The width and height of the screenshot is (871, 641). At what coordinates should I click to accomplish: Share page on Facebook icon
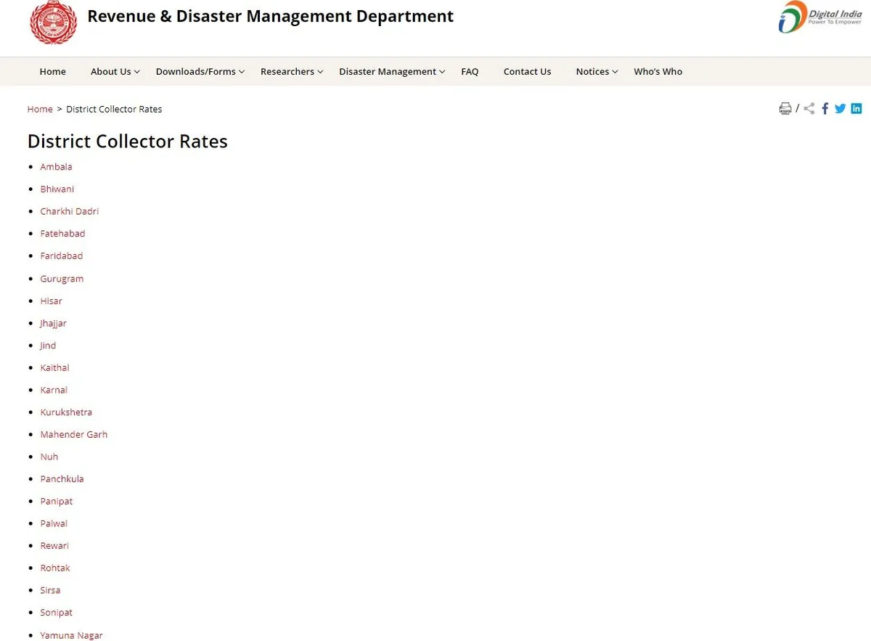825,109
